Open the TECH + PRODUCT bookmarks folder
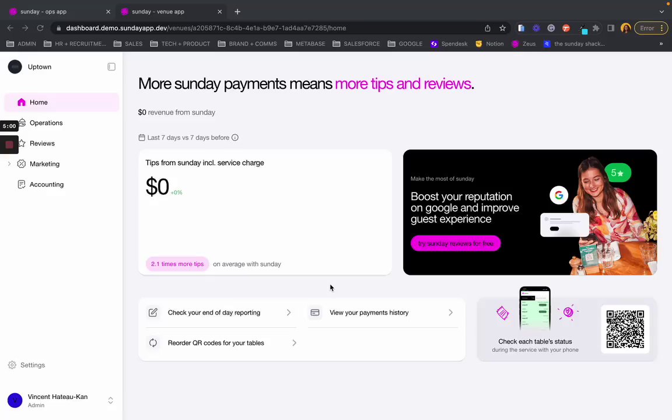This screenshot has height=420, width=672. click(x=180, y=44)
